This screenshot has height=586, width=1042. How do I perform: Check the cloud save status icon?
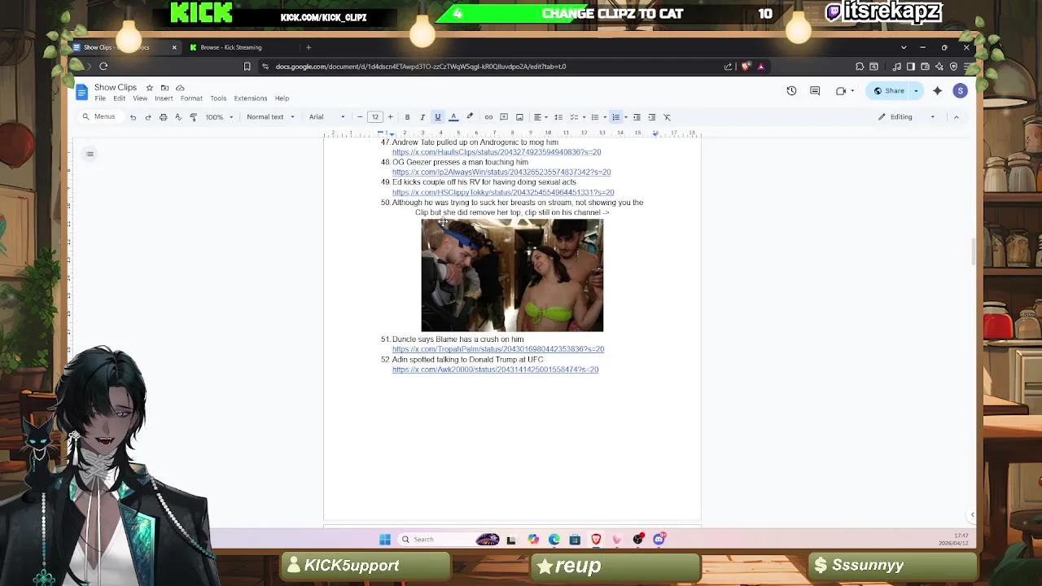click(x=180, y=88)
